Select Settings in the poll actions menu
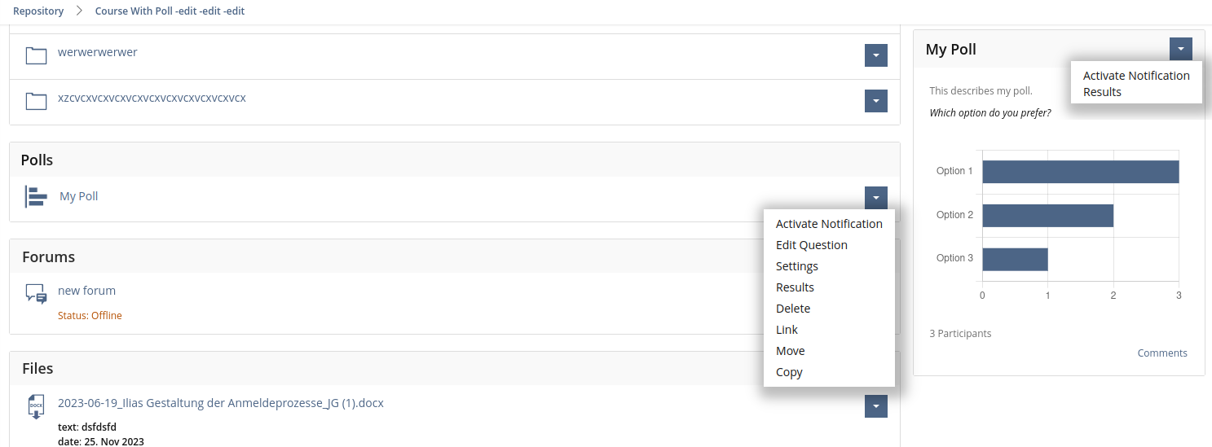 (x=796, y=266)
